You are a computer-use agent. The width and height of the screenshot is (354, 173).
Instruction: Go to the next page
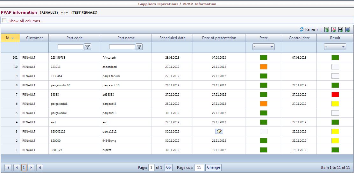point(31,168)
